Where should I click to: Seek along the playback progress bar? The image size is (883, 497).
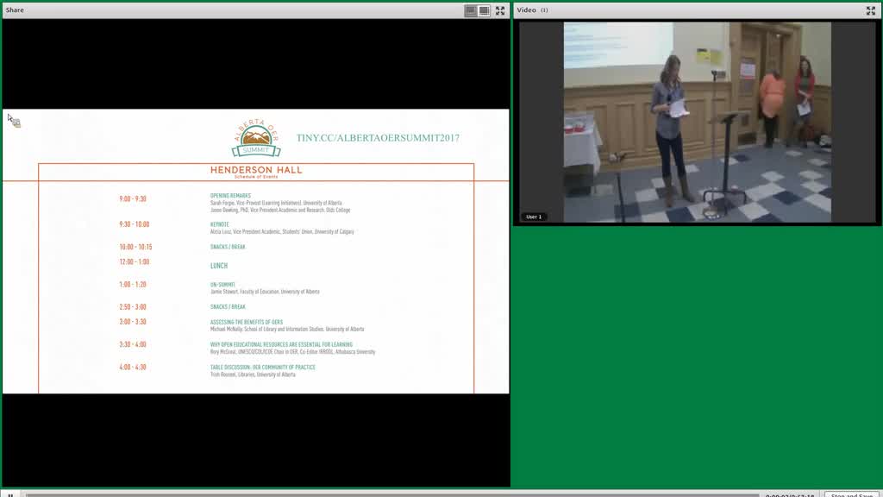click(x=392, y=494)
